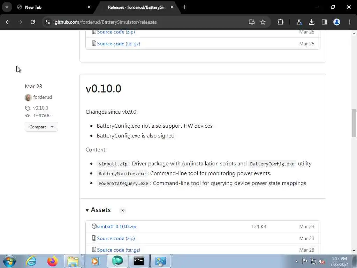Open commit 1f0766c link
357x268 pixels.
click(x=43, y=116)
